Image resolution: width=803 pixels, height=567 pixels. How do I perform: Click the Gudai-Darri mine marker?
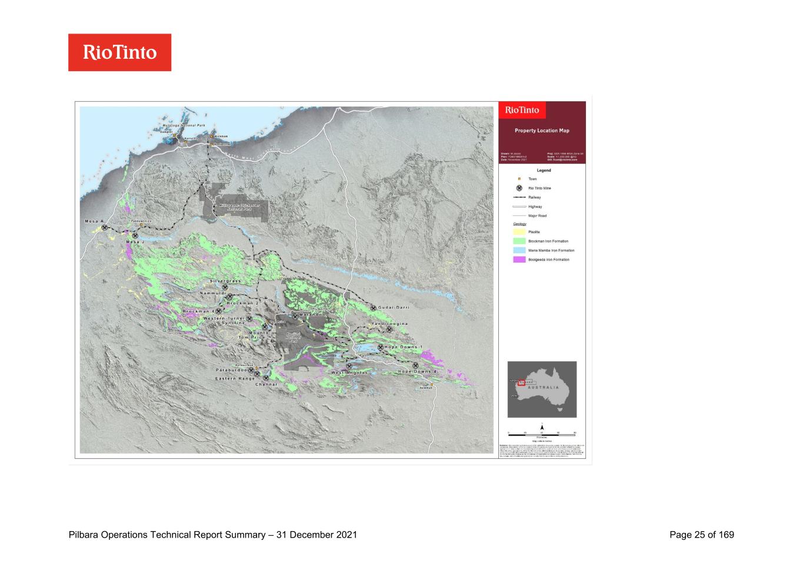pos(373,307)
